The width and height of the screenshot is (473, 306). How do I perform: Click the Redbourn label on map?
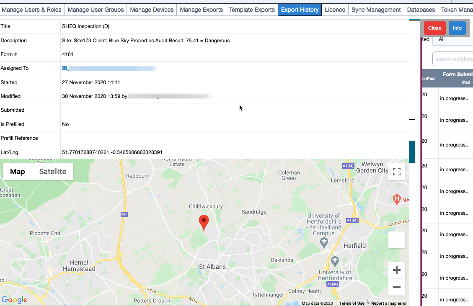point(137,176)
